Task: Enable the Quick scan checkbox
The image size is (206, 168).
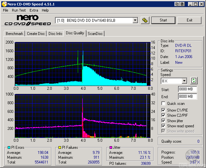Action: tap(164, 104)
